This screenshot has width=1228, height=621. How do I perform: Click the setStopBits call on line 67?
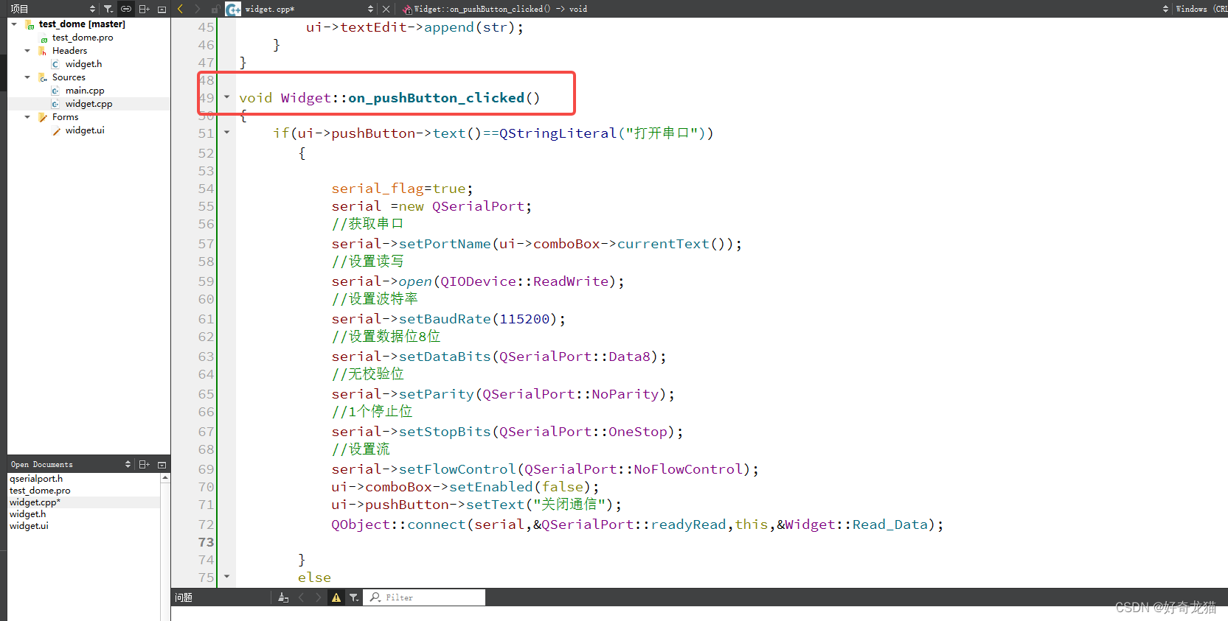click(x=507, y=432)
